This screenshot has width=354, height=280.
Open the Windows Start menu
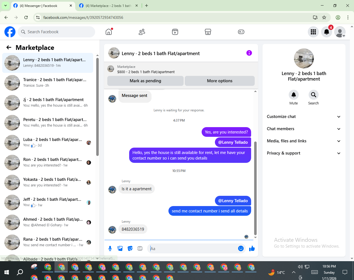coord(7,272)
